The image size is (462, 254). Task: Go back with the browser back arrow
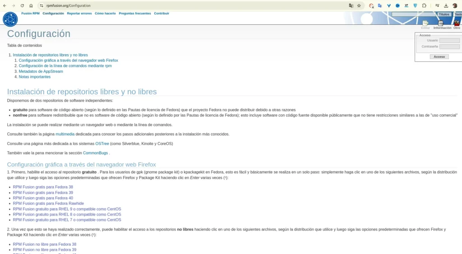click(x=5, y=5)
